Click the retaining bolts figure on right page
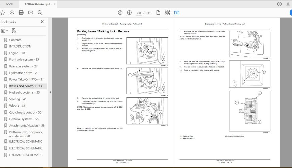Screen dimensions: 292x168 pyautogui.click(x=250, y=44)
